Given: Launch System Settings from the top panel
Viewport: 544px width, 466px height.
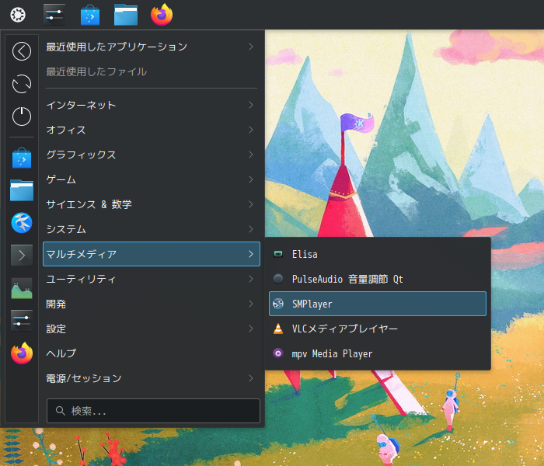Looking at the screenshot, I should click(54, 15).
